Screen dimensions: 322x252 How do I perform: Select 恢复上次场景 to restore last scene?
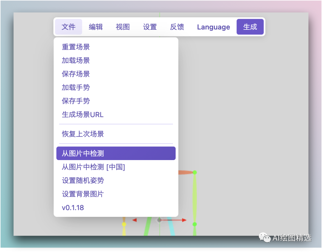82,134
